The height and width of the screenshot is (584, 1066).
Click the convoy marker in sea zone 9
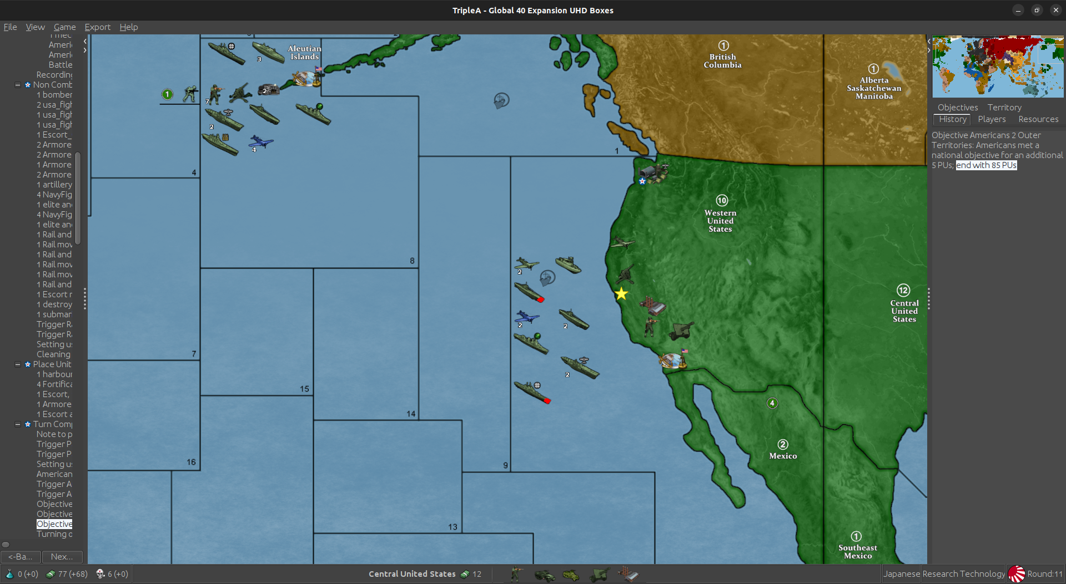(547, 277)
